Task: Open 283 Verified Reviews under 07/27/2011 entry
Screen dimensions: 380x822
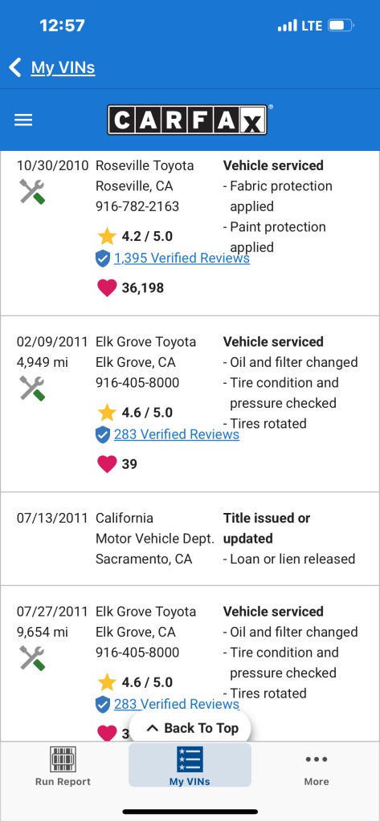Action: (177, 703)
